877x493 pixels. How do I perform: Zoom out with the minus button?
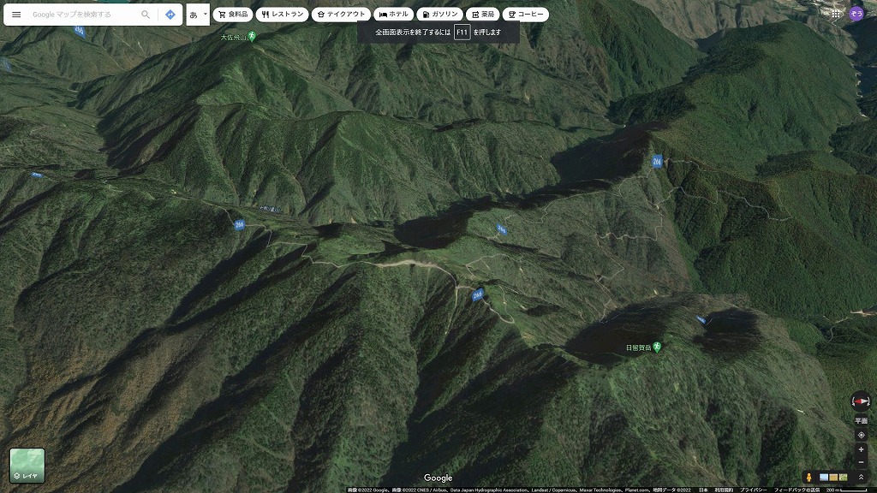[861, 462]
